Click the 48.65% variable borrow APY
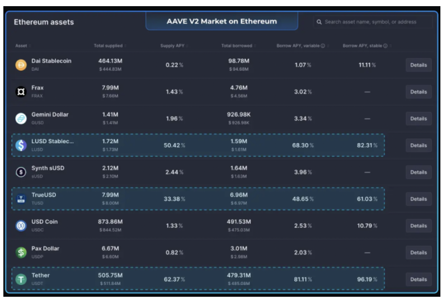The height and width of the screenshot is (299, 446). [303, 199]
